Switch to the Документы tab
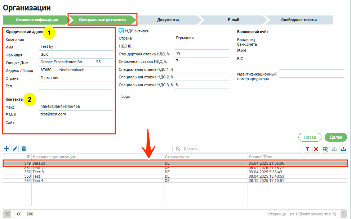The height and width of the screenshot is (219, 351). click(168, 20)
